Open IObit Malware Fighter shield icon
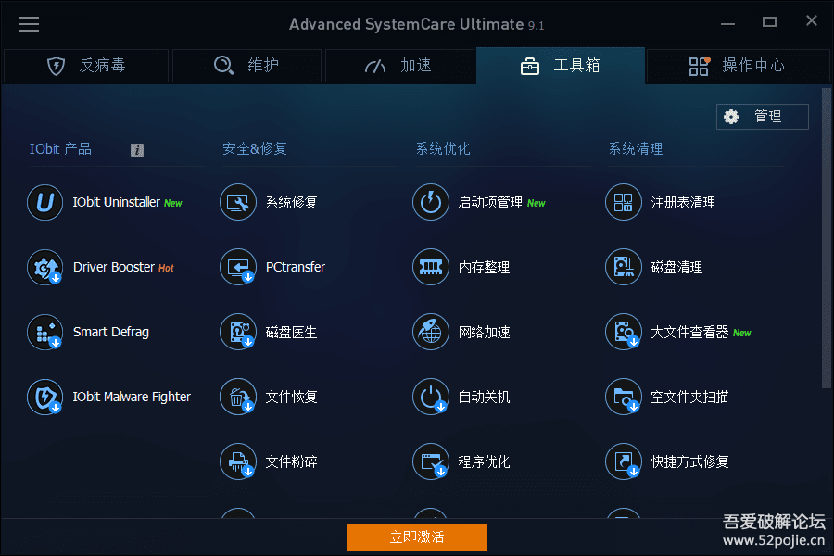 (x=45, y=397)
